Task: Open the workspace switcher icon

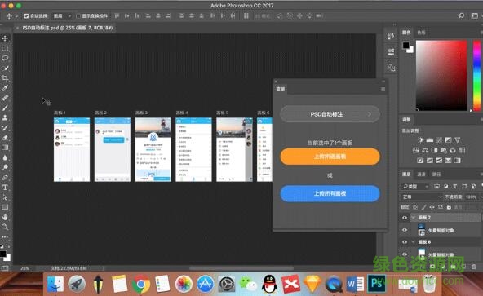Action: [475, 15]
